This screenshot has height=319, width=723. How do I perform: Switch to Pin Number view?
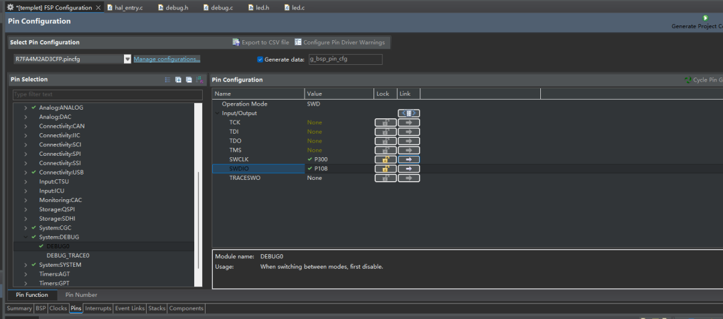[81, 295]
